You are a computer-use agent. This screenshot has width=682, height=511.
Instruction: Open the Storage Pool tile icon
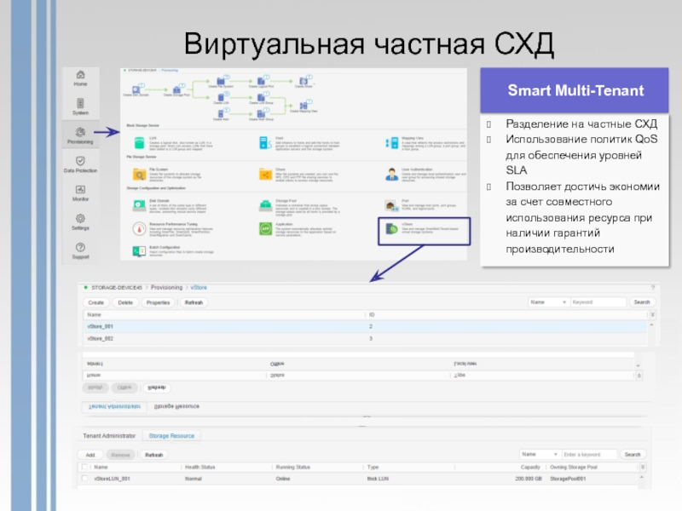click(x=265, y=205)
